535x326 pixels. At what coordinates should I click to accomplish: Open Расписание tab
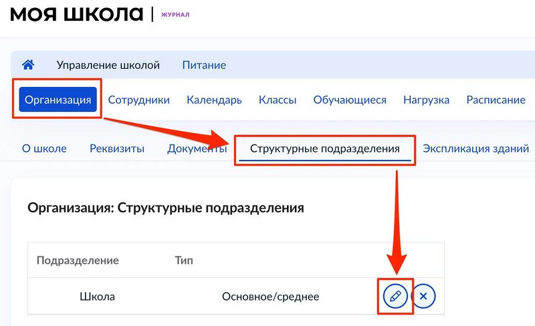click(x=496, y=100)
